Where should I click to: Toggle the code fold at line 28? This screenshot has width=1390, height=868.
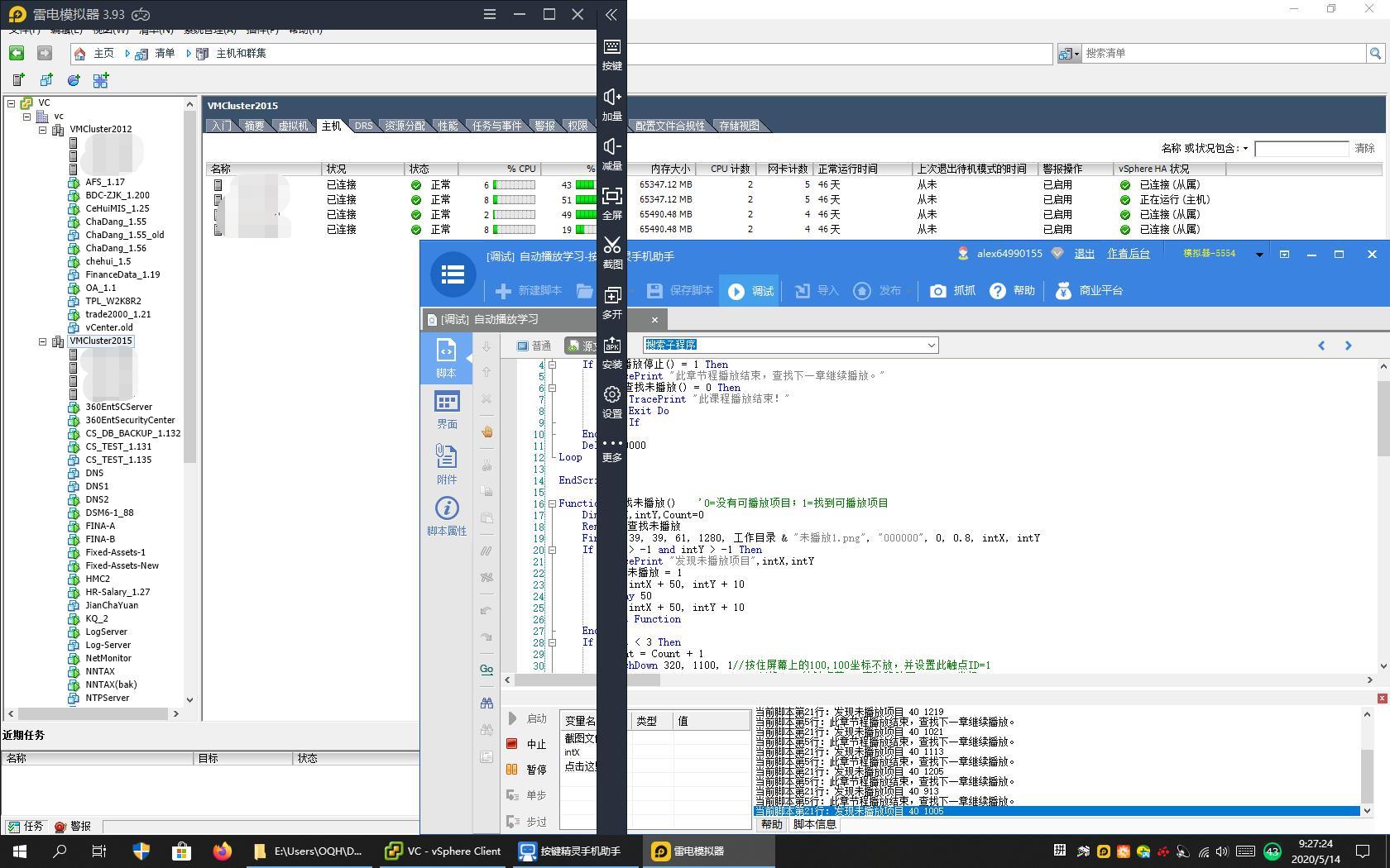[552, 642]
